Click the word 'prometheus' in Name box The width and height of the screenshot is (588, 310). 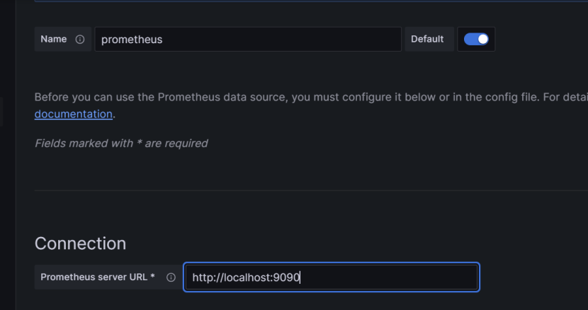pyautogui.click(x=132, y=40)
